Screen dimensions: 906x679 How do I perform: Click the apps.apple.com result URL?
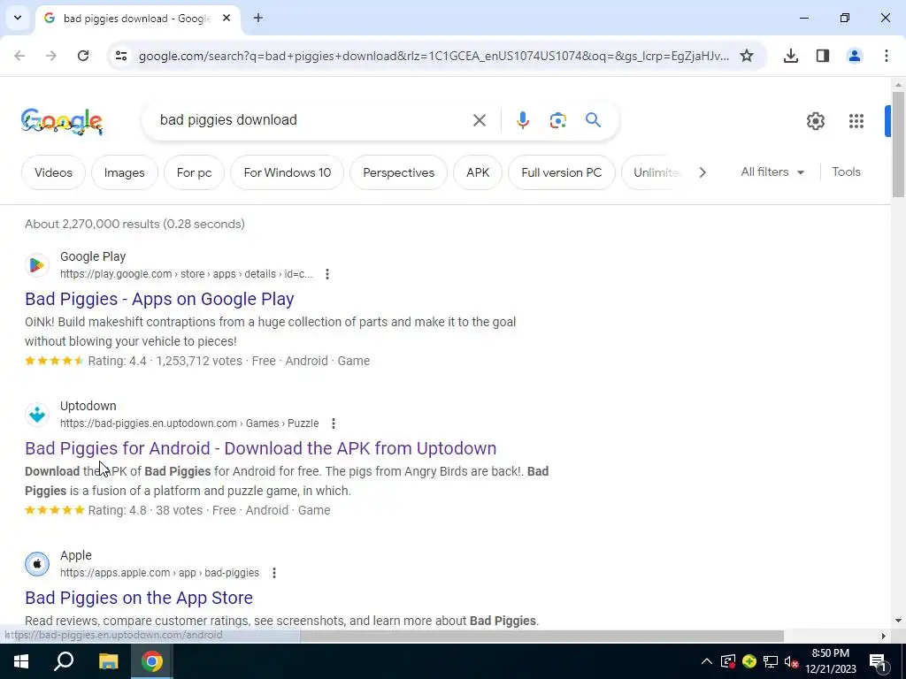click(159, 573)
